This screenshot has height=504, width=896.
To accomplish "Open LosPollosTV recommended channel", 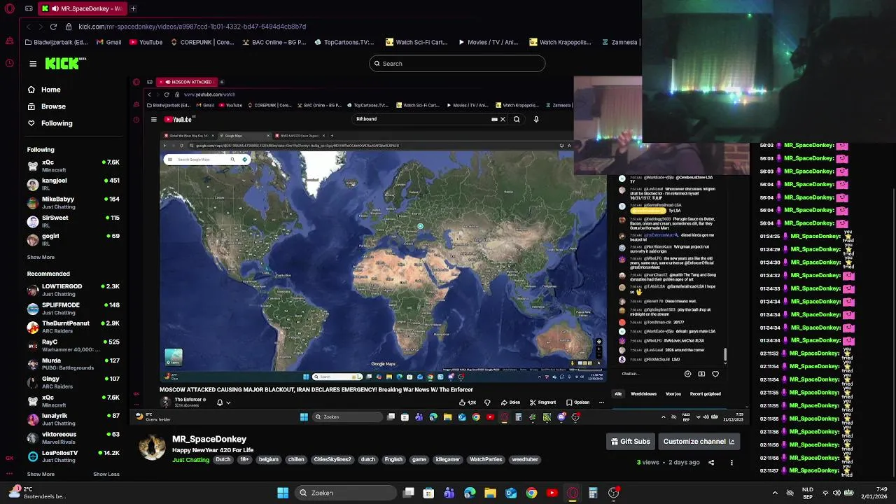I will pyautogui.click(x=73, y=456).
